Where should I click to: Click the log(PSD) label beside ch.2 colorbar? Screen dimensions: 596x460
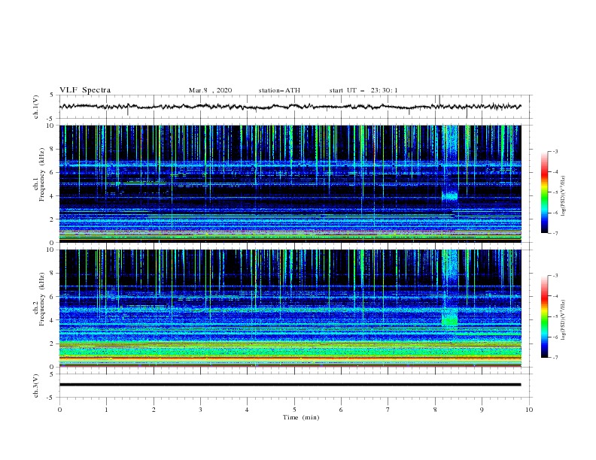(563, 319)
